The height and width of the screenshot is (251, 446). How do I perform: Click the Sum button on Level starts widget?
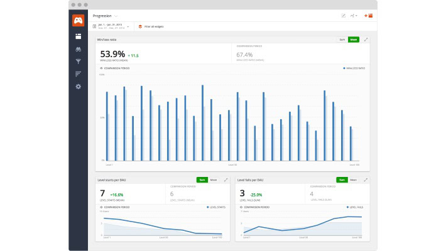coord(201,179)
